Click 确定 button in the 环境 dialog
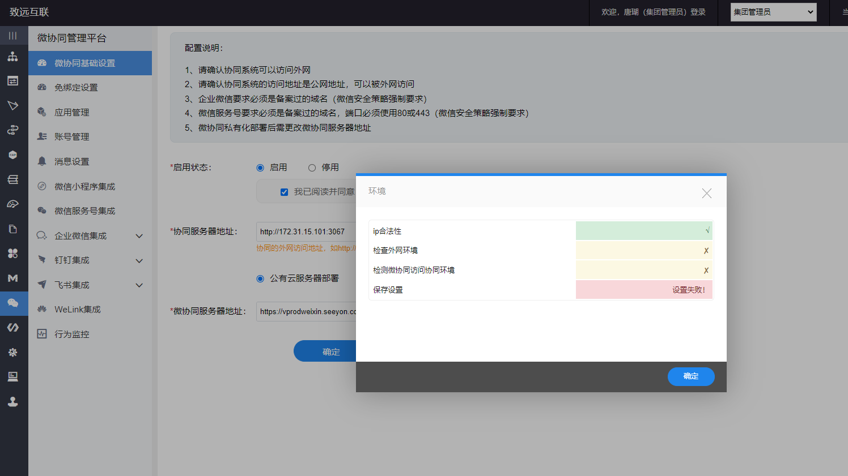Screen dimensions: 848x476 [x=690, y=376]
